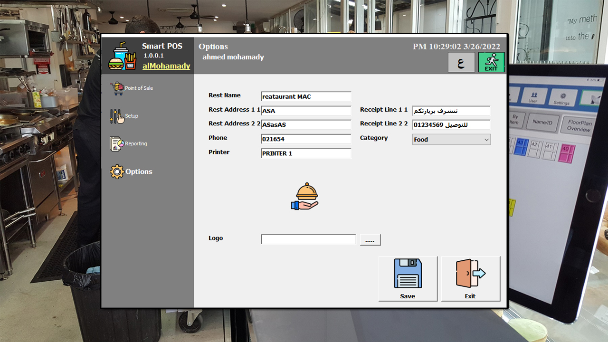Viewport: 608px width, 342px height.
Task: Click the ..... button to browse for a logo
Action: 370,239
